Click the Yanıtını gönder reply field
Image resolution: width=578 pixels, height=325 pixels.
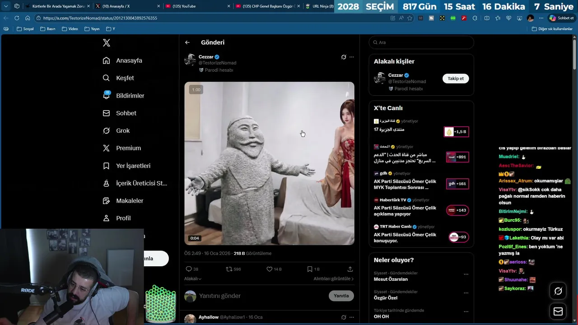[262, 296]
